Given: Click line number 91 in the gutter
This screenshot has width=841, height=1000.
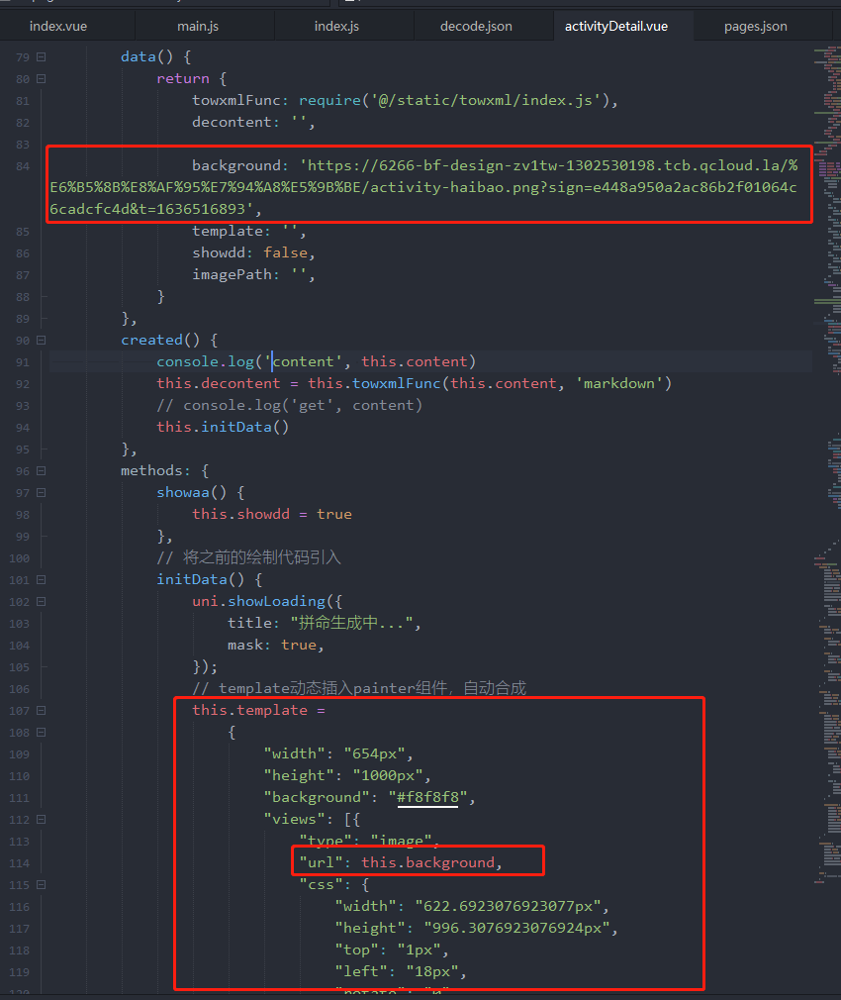Looking at the screenshot, I should click(23, 362).
